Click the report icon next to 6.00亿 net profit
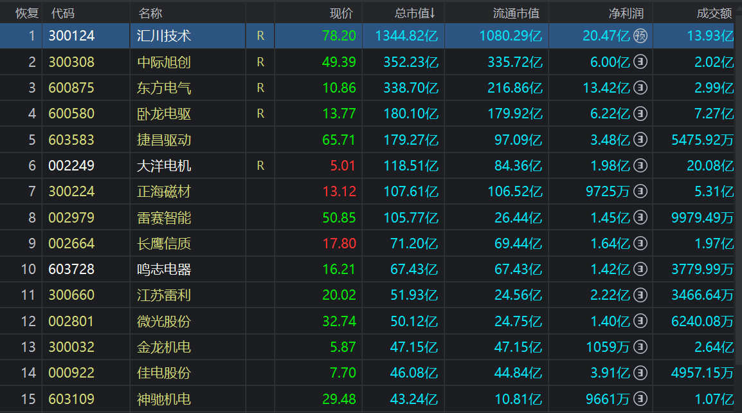 pyautogui.click(x=640, y=62)
